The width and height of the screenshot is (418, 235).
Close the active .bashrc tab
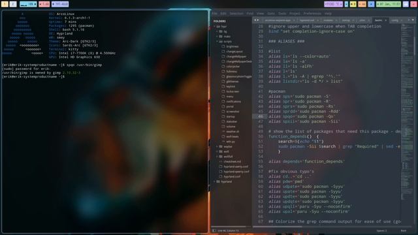point(385,20)
